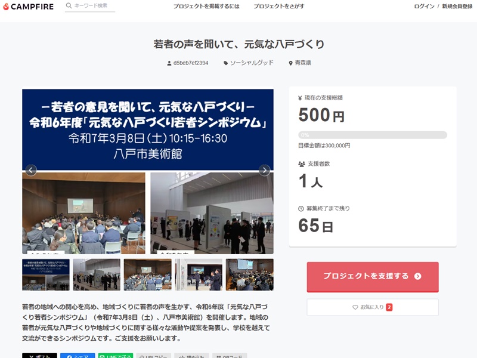Select the second gallery thumbnail

97,274
